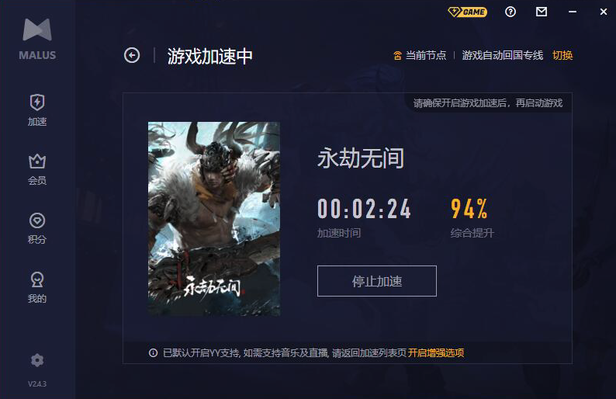Click the yellow GAME badge icon

468,12
